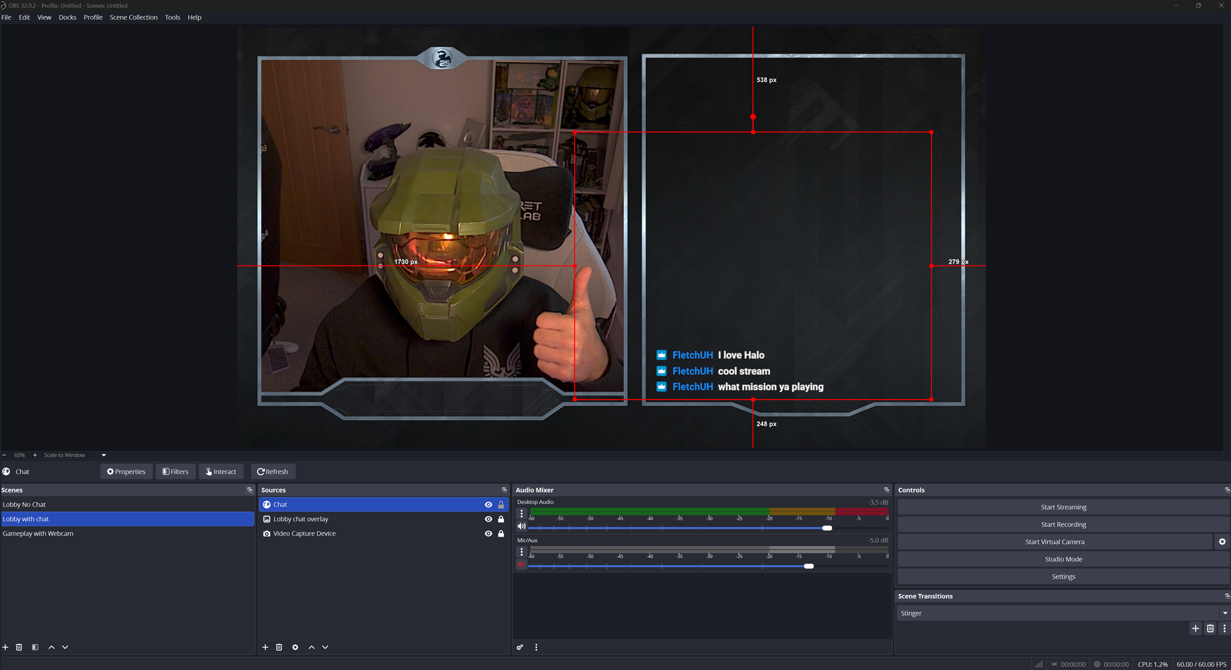Viewport: 1231px width, 670px height.
Task: Open source properties gear in Sources toolbar
Action: tap(295, 647)
